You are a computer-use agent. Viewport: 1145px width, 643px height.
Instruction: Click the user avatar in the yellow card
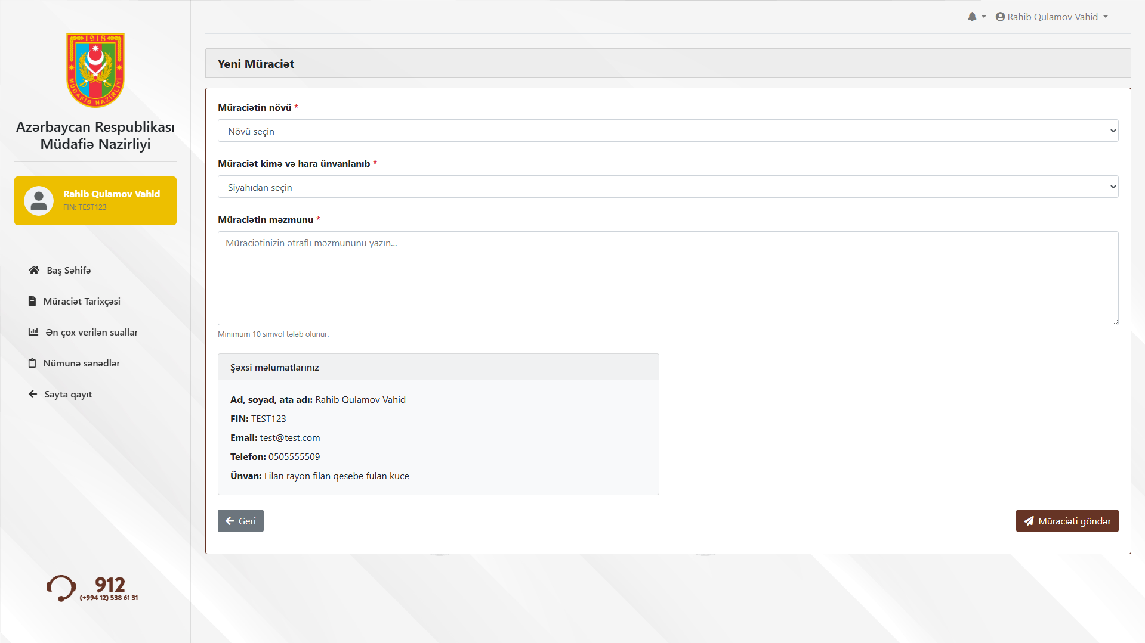click(x=39, y=201)
